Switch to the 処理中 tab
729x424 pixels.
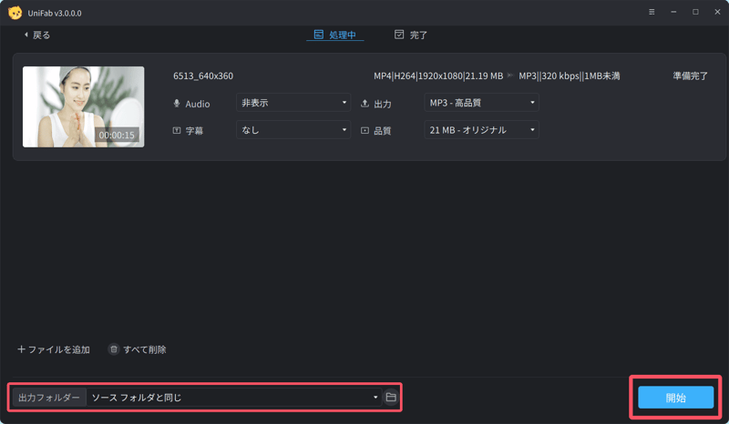[x=334, y=35]
